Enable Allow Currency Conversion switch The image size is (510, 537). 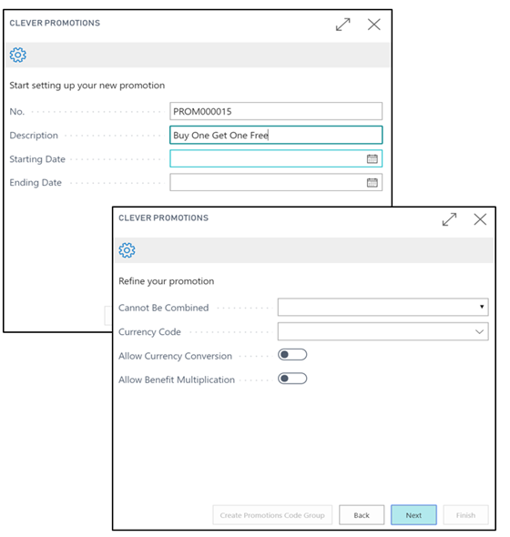point(292,355)
